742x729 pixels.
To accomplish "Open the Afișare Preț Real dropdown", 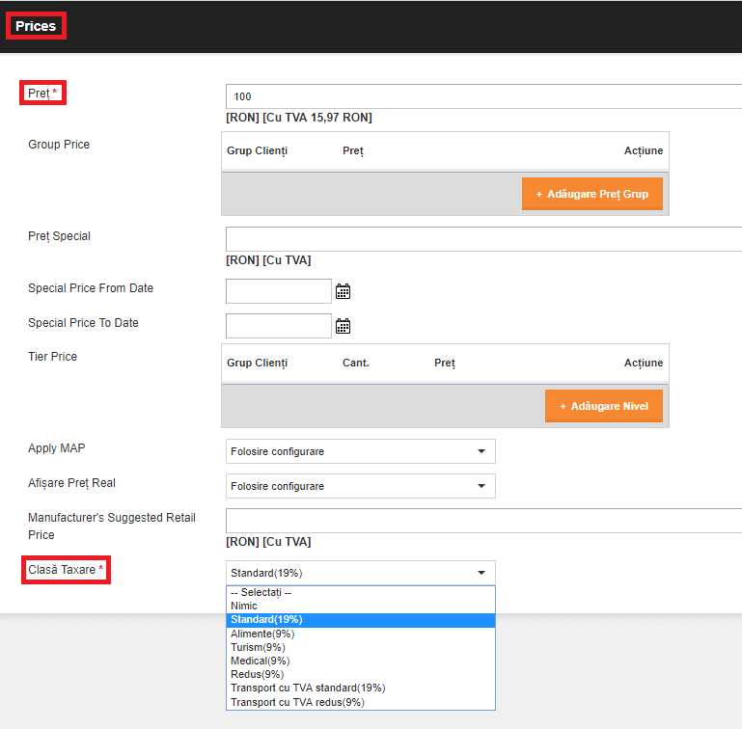I will pyautogui.click(x=361, y=486).
